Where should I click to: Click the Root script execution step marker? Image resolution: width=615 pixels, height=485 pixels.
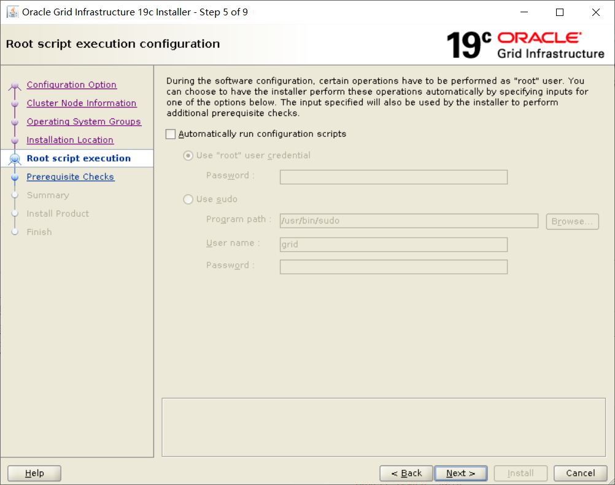tap(15, 158)
